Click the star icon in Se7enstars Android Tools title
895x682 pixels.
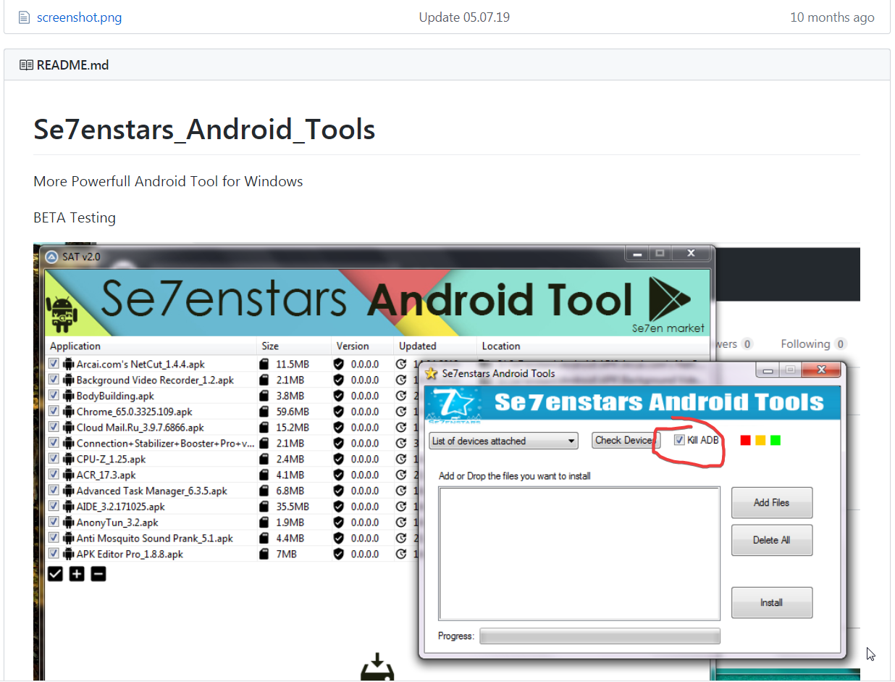point(432,373)
